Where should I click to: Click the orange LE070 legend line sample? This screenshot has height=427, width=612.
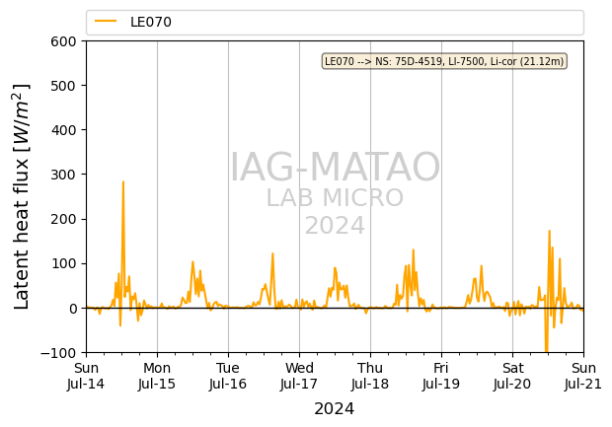(x=106, y=22)
